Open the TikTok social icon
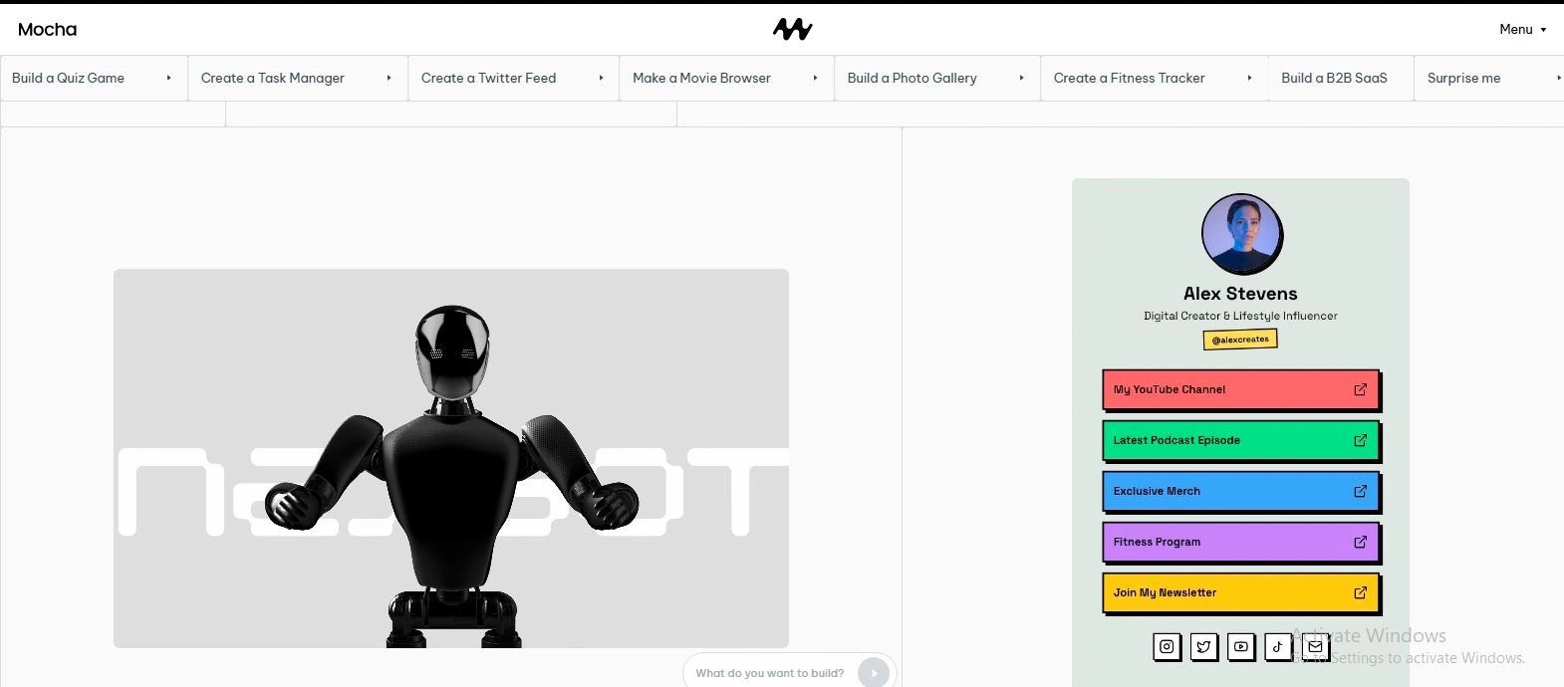Screen dimensions: 1564x687 1278,647
